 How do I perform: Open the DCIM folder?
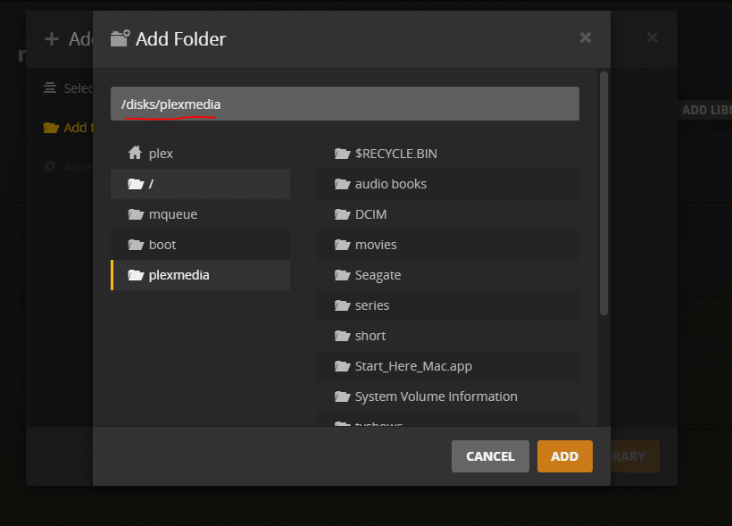coord(448,214)
